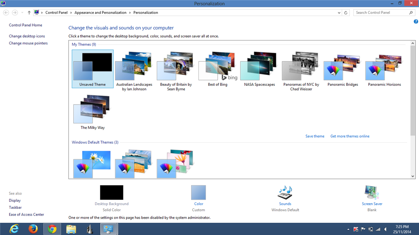Open Change mouse pointers link

pos(28,43)
